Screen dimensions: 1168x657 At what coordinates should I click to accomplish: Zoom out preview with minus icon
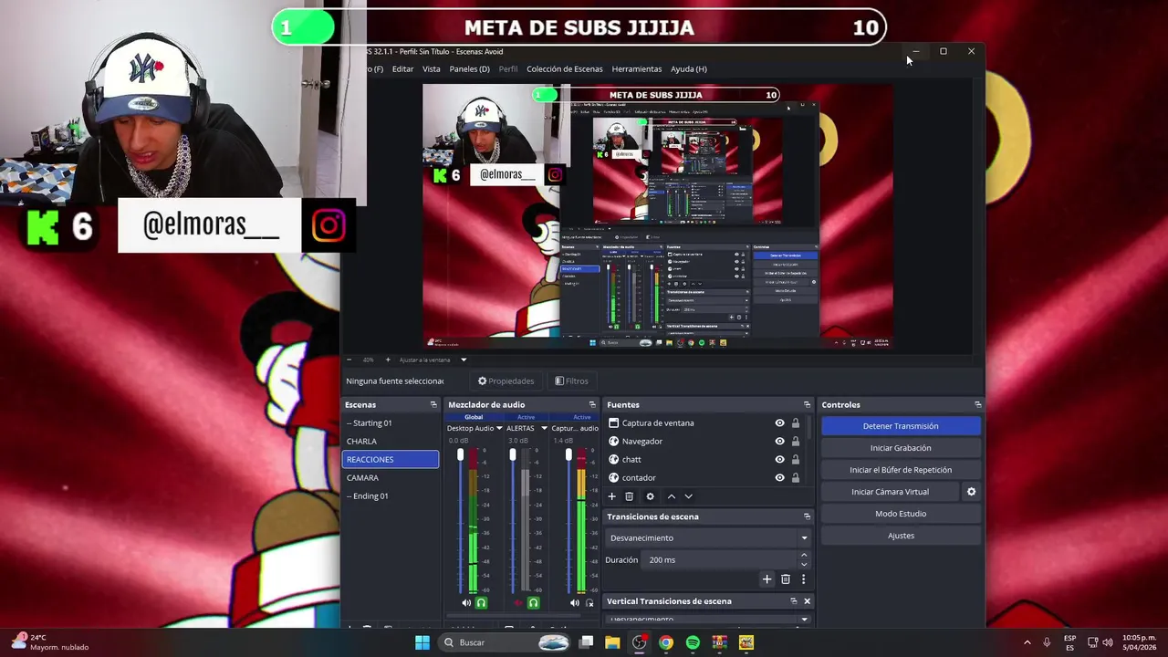[x=350, y=360]
